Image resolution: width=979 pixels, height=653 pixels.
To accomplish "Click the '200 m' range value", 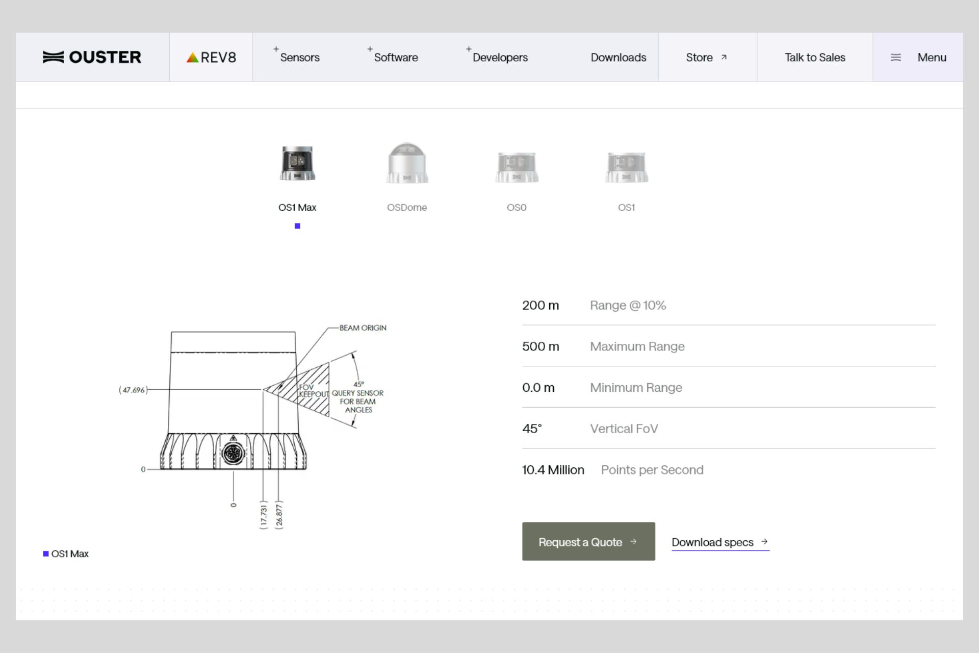I will 540,305.
